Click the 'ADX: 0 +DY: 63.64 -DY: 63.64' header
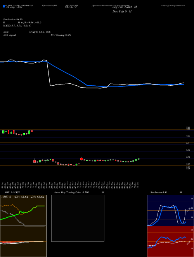This screenshot has width=194, height=257. [x=23, y=197]
